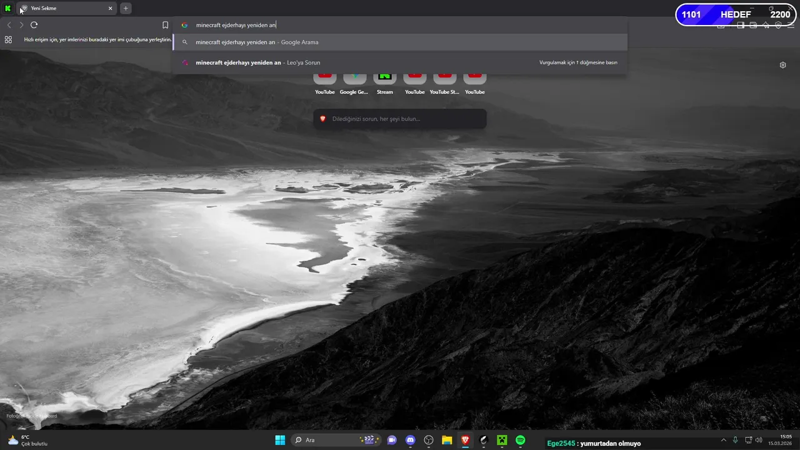
Task: Open the Google Ge... shortcut tile
Action: pyautogui.click(x=354, y=84)
